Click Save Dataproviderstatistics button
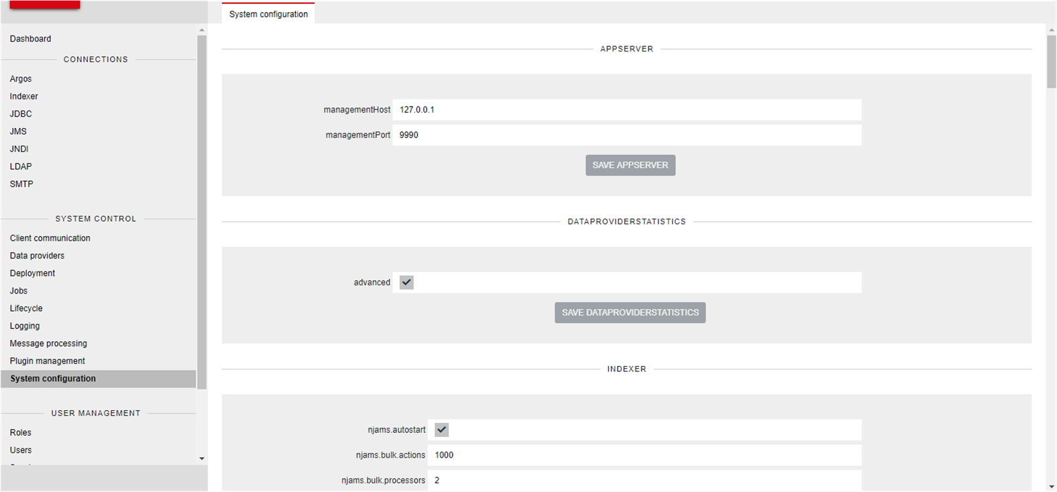1057x492 pixels. 630,312
